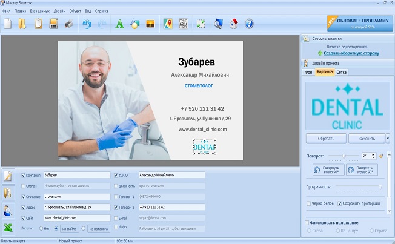Image resolution: width=395 pixels, height=244 pixels.
Task: Click 'Создать оборотную сторону' link
Action: [351, 53]
